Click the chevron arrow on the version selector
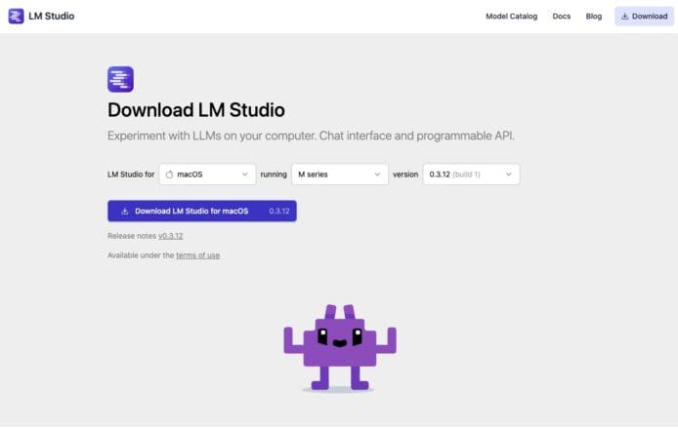 click(508, 175)
